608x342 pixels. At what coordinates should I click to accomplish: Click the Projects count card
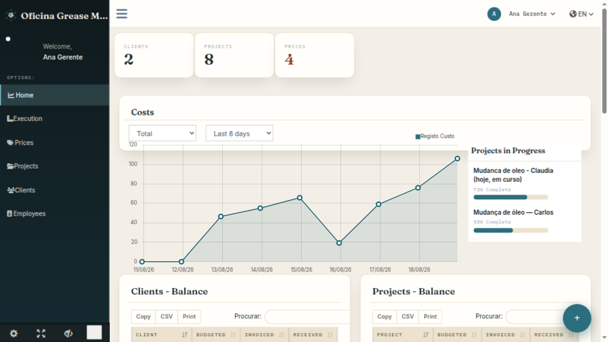coord(234,55)
